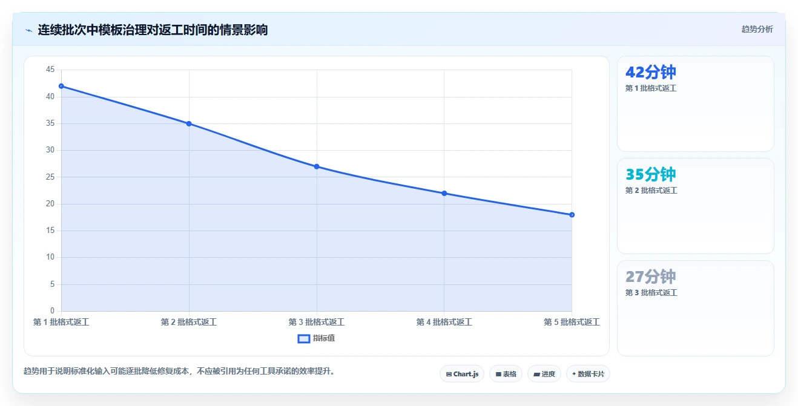Select the 数据卡片 chip
Viewport: 798px width, 406px height.
pyautogui.click(x=588, y=374)
